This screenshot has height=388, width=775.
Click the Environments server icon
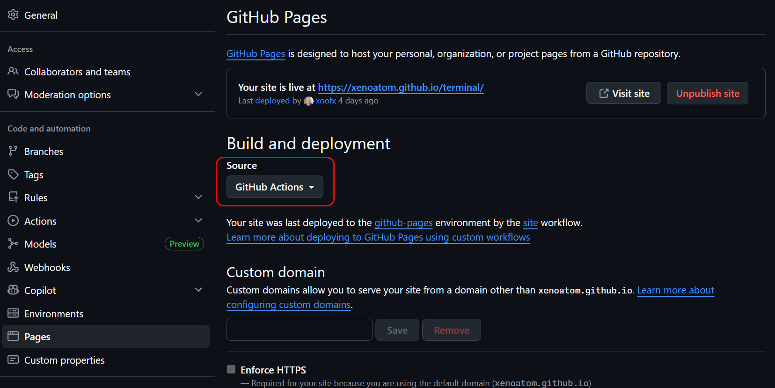(x=13, y=313)
